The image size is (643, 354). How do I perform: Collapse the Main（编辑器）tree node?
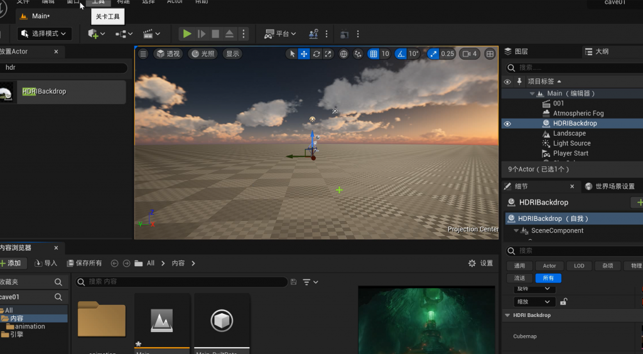pos(532,94)
